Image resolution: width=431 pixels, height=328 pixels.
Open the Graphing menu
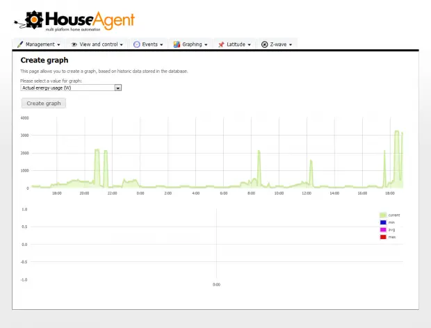click(x=190, y=44)
